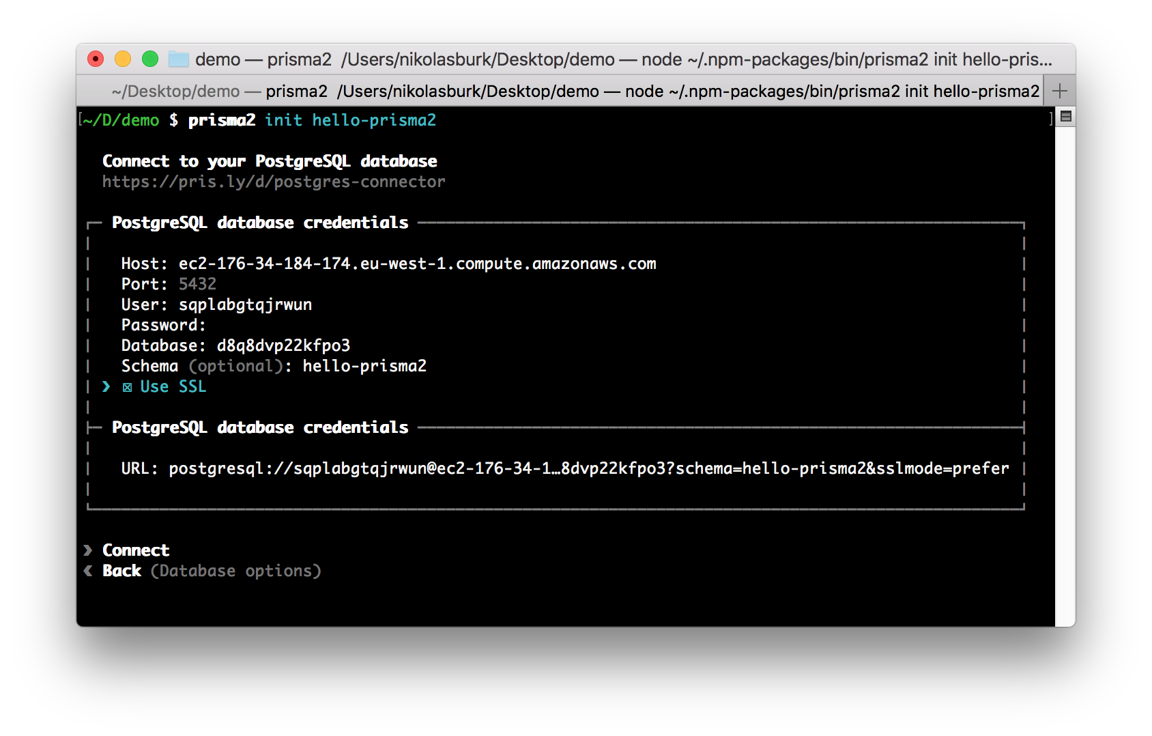Click the window title text 'demo — prisma2'
The height and width of the screenshot is (736, 1152).
pyautogui.click(x=263, y=59)
